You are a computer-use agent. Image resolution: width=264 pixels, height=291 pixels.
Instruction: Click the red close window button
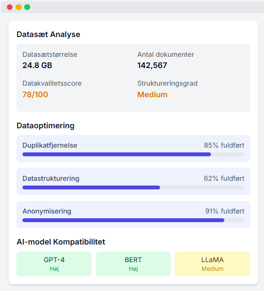pos(9,7)
